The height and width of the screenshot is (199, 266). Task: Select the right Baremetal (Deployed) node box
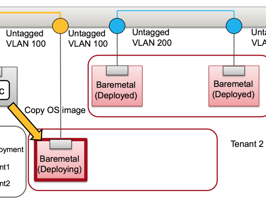(234, 86)
